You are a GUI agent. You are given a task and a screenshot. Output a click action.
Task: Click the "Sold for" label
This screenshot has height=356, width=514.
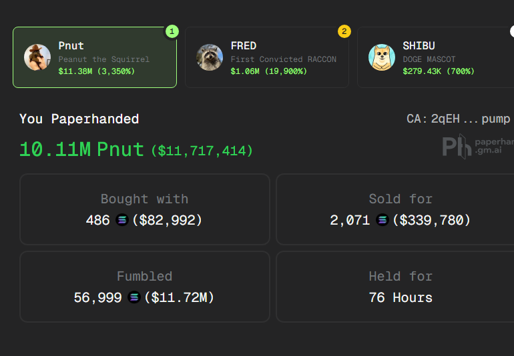(401, 199)
